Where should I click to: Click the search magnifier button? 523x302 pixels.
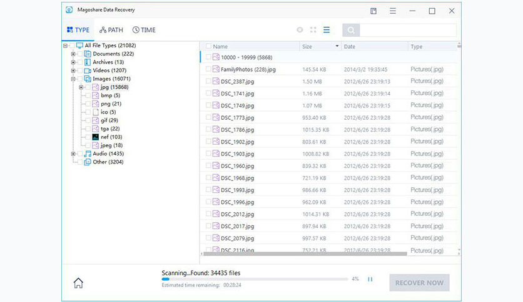pos(351,31)
